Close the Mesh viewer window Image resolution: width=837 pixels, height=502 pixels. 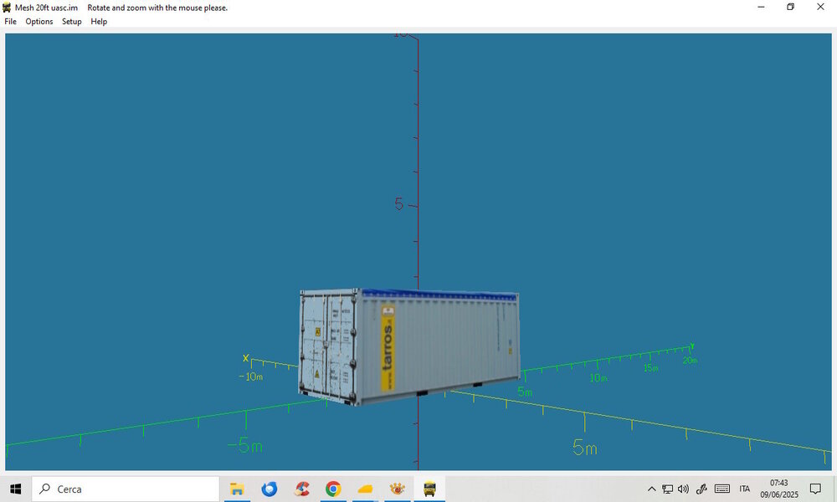pyautogui.click(x=820, y=8)
